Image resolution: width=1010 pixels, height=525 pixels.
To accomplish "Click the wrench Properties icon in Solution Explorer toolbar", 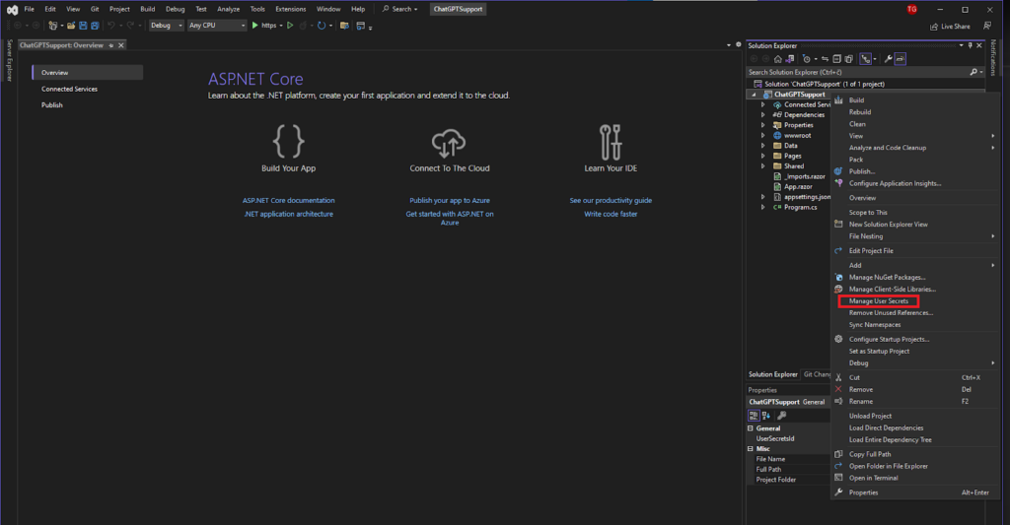I will coord(889,59).
